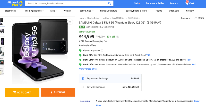Click the price info icon
The height and width of the screenshot is (108, 206).
118,37
